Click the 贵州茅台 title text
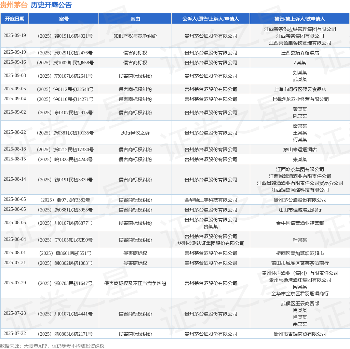Viewport: 350px width, 349px height. point(14,5)
